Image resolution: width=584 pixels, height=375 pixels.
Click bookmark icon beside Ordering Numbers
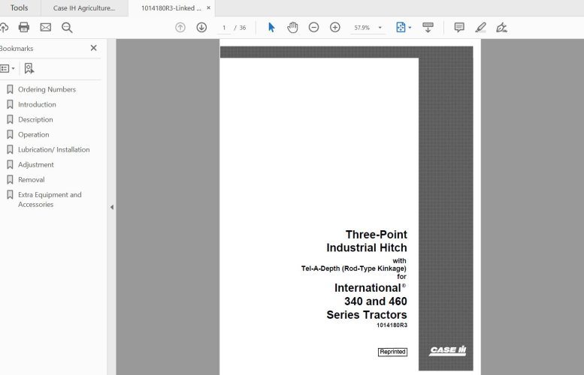(10, 89)
